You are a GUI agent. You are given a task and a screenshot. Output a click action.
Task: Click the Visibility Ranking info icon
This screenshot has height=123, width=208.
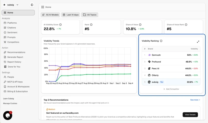coord(161,41)
